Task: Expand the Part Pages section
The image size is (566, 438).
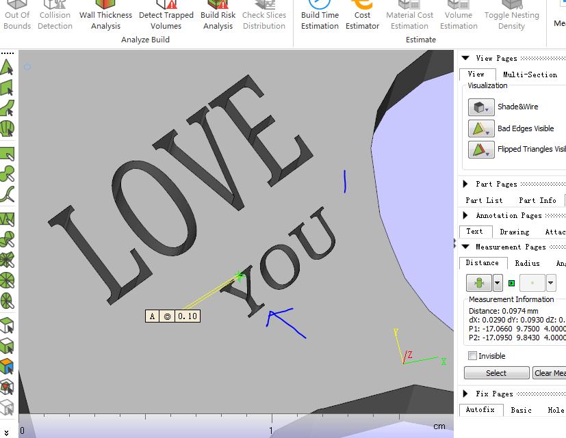Action: point(465,184)
